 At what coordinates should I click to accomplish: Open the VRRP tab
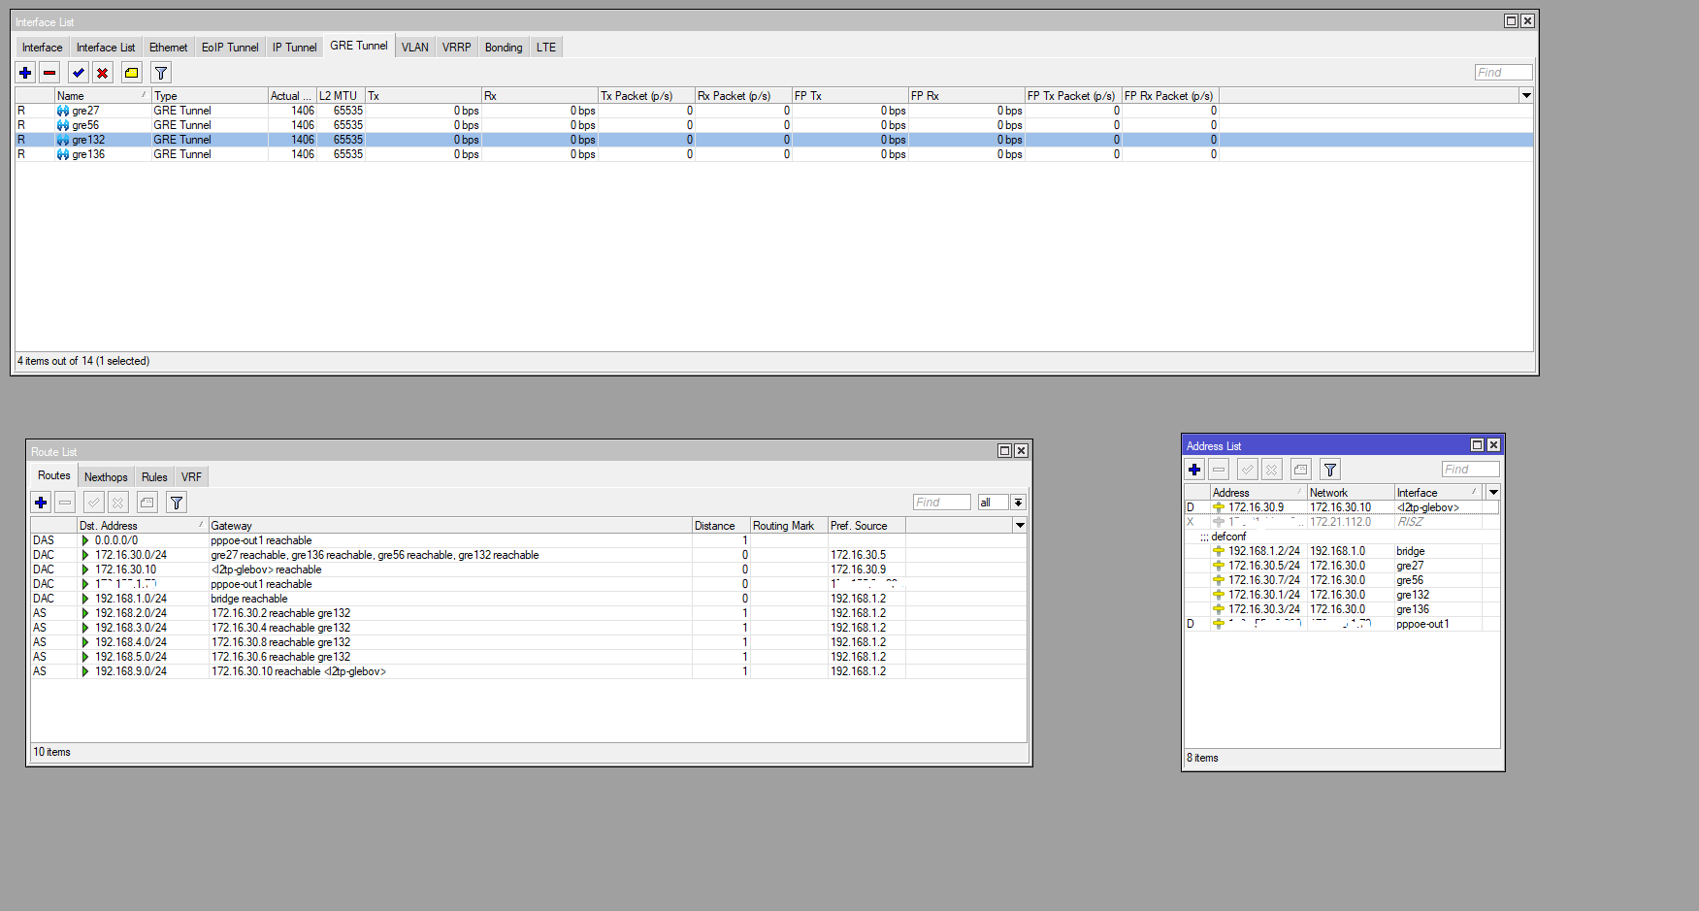[x=457, y=47]
